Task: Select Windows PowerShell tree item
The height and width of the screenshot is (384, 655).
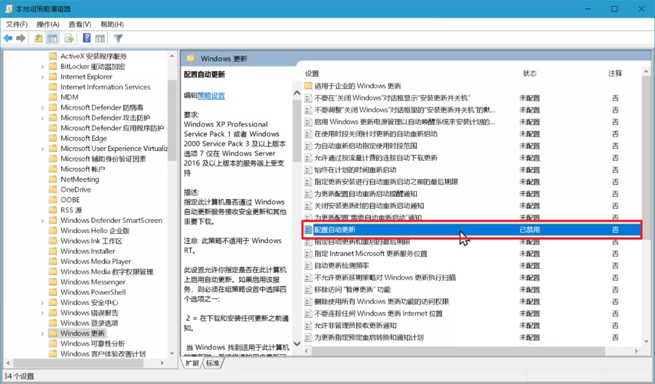Action: [93, 292]
